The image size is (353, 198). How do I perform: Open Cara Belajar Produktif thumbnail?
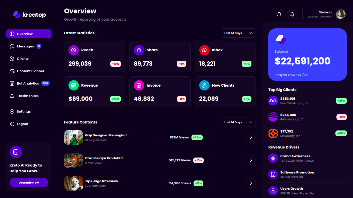point(73,160)
